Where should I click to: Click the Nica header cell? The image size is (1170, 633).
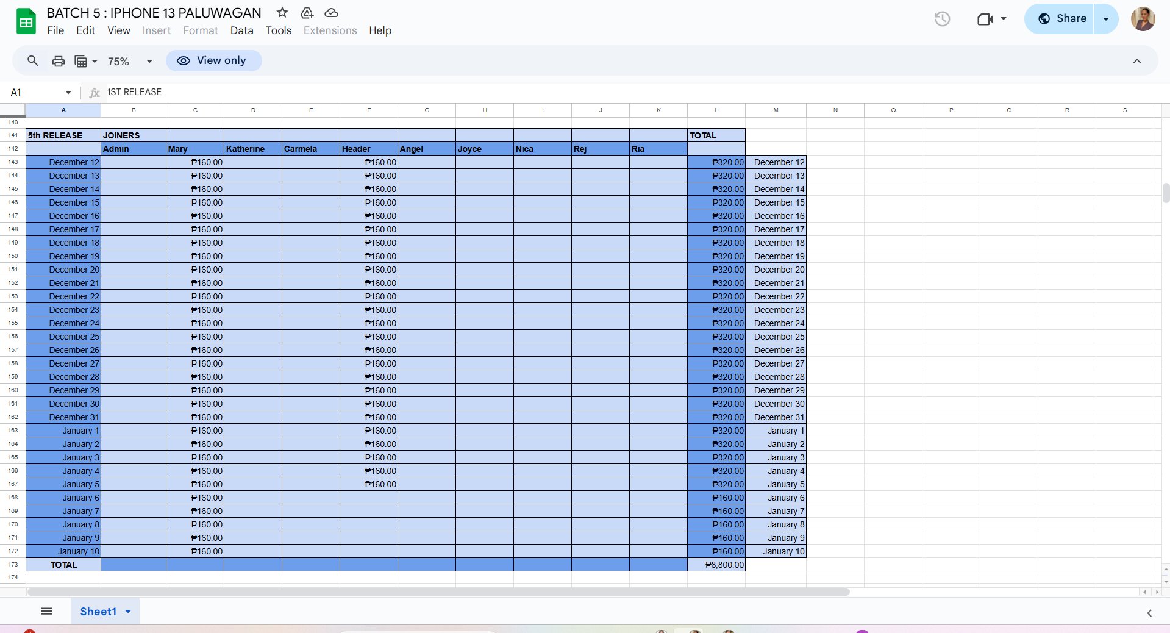point(543,149)
